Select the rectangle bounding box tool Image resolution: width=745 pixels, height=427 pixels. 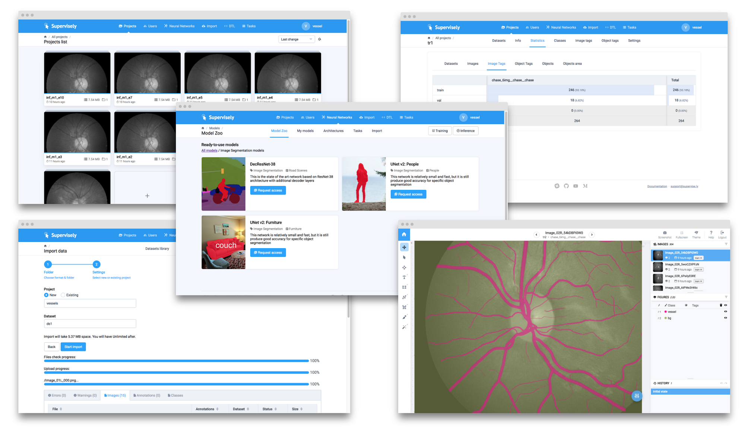tap(404, 287)
